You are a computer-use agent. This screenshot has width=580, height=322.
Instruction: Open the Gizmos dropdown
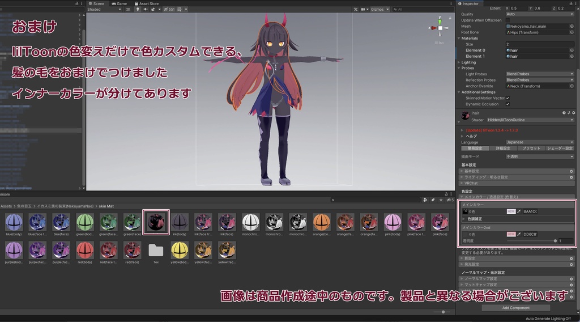click(x=380, y=9)
